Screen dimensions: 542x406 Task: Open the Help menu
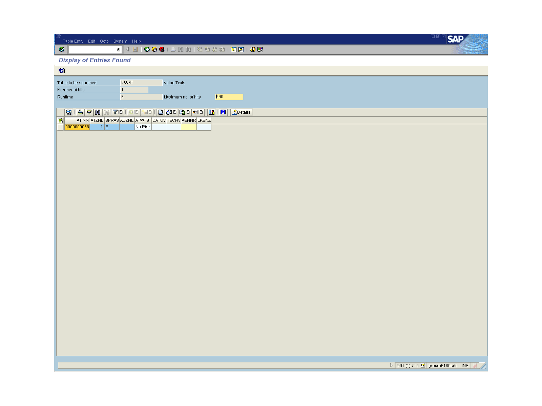pos(137,41)
